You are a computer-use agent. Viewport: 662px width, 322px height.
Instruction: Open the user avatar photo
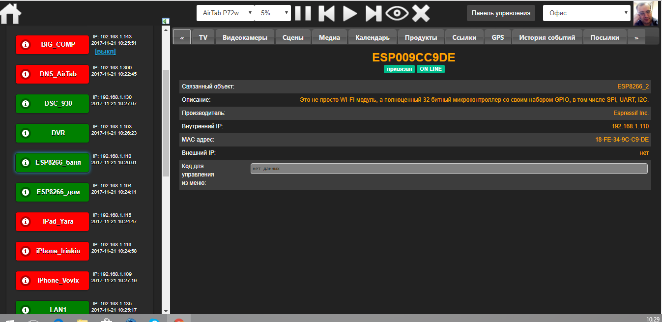coord(646,13)
